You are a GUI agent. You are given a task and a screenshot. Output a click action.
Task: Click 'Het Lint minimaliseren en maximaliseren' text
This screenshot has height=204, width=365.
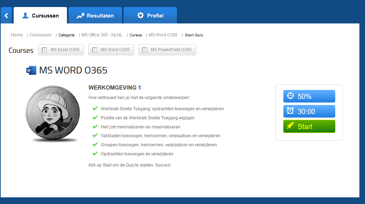click(x=140, y=127)
